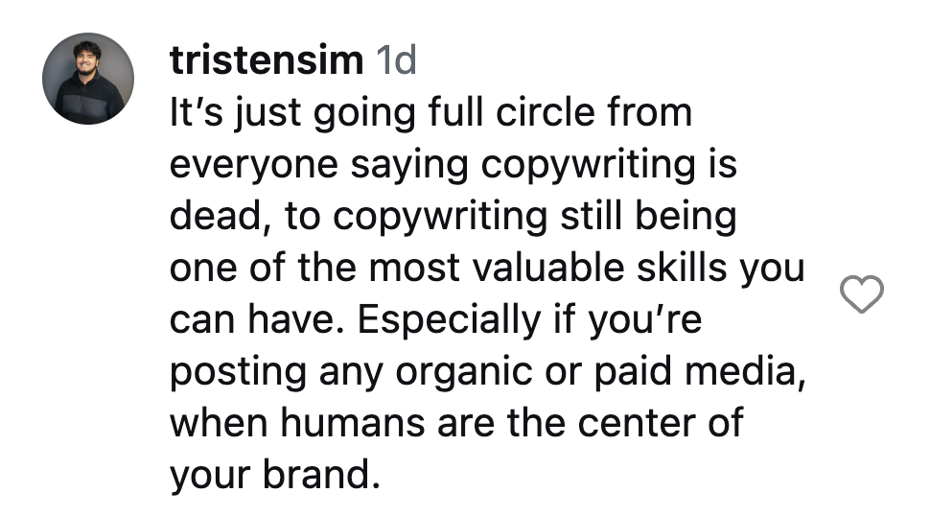Image resolution: width=930 pixels, height=516 pixels.
Task: Click the line "posting any organic or paid"
Action: pos(488,372)
